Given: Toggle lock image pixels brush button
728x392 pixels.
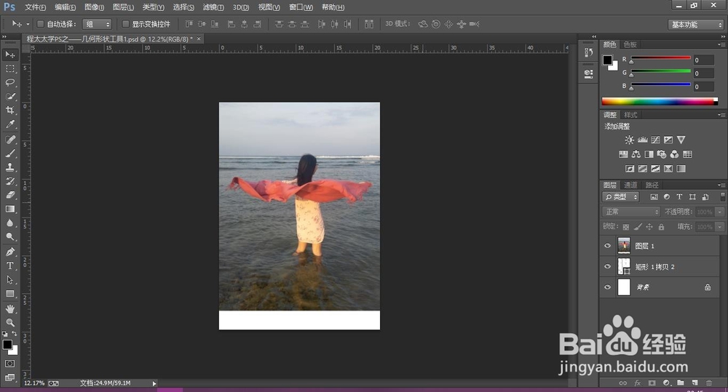Looking at the screenshot, I should [x=638, y=227].
